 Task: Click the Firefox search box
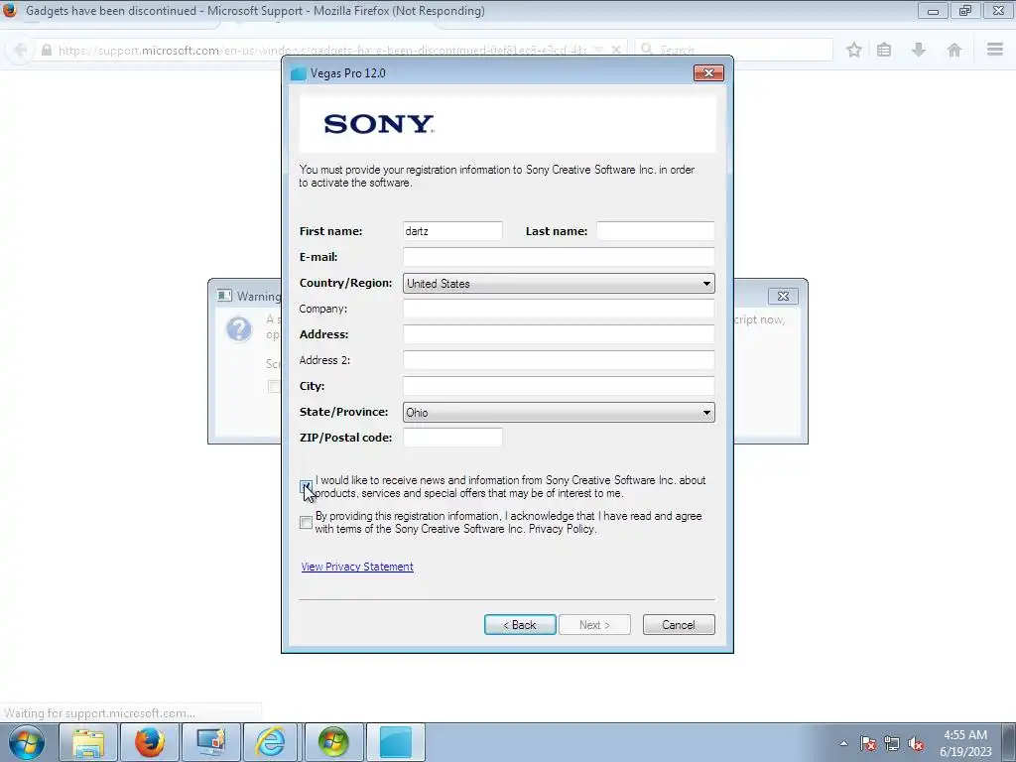[733, 50]
